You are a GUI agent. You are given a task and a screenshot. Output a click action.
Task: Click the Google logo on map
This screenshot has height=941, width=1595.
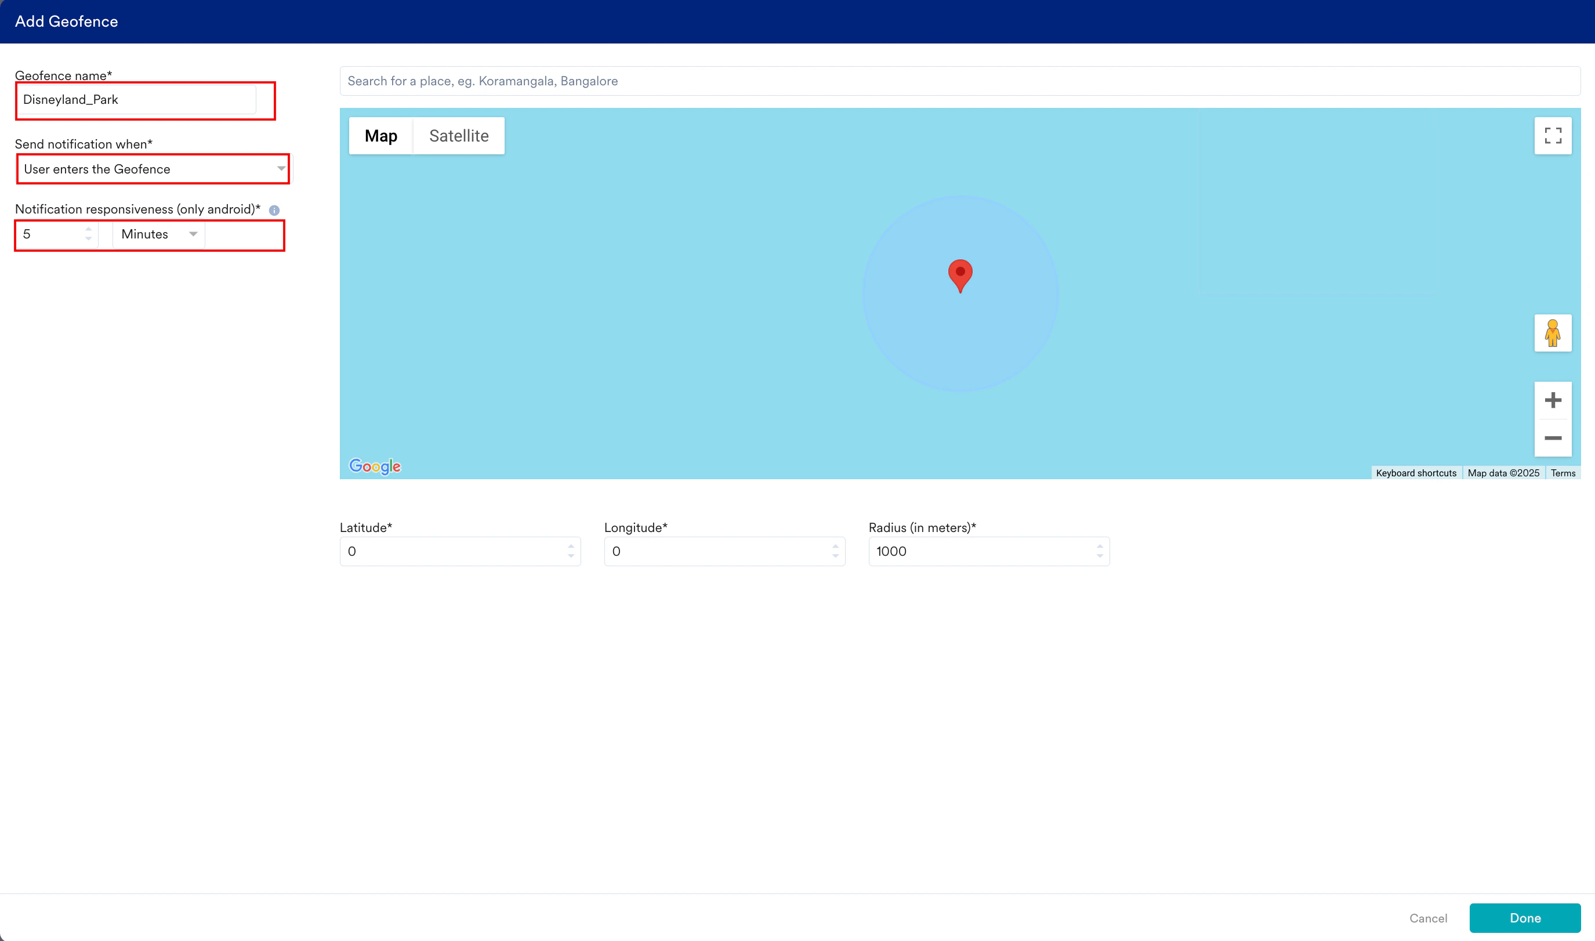point(375,466)
